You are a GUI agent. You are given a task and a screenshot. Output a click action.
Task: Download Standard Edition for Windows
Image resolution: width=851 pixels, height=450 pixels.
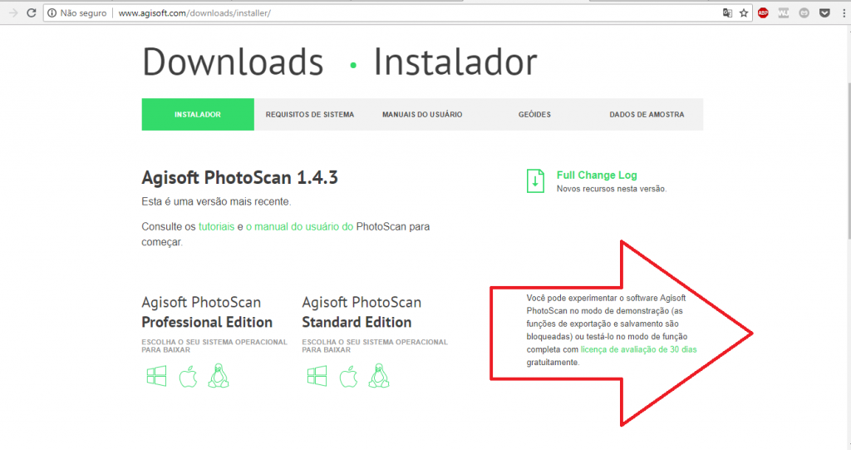317,376
